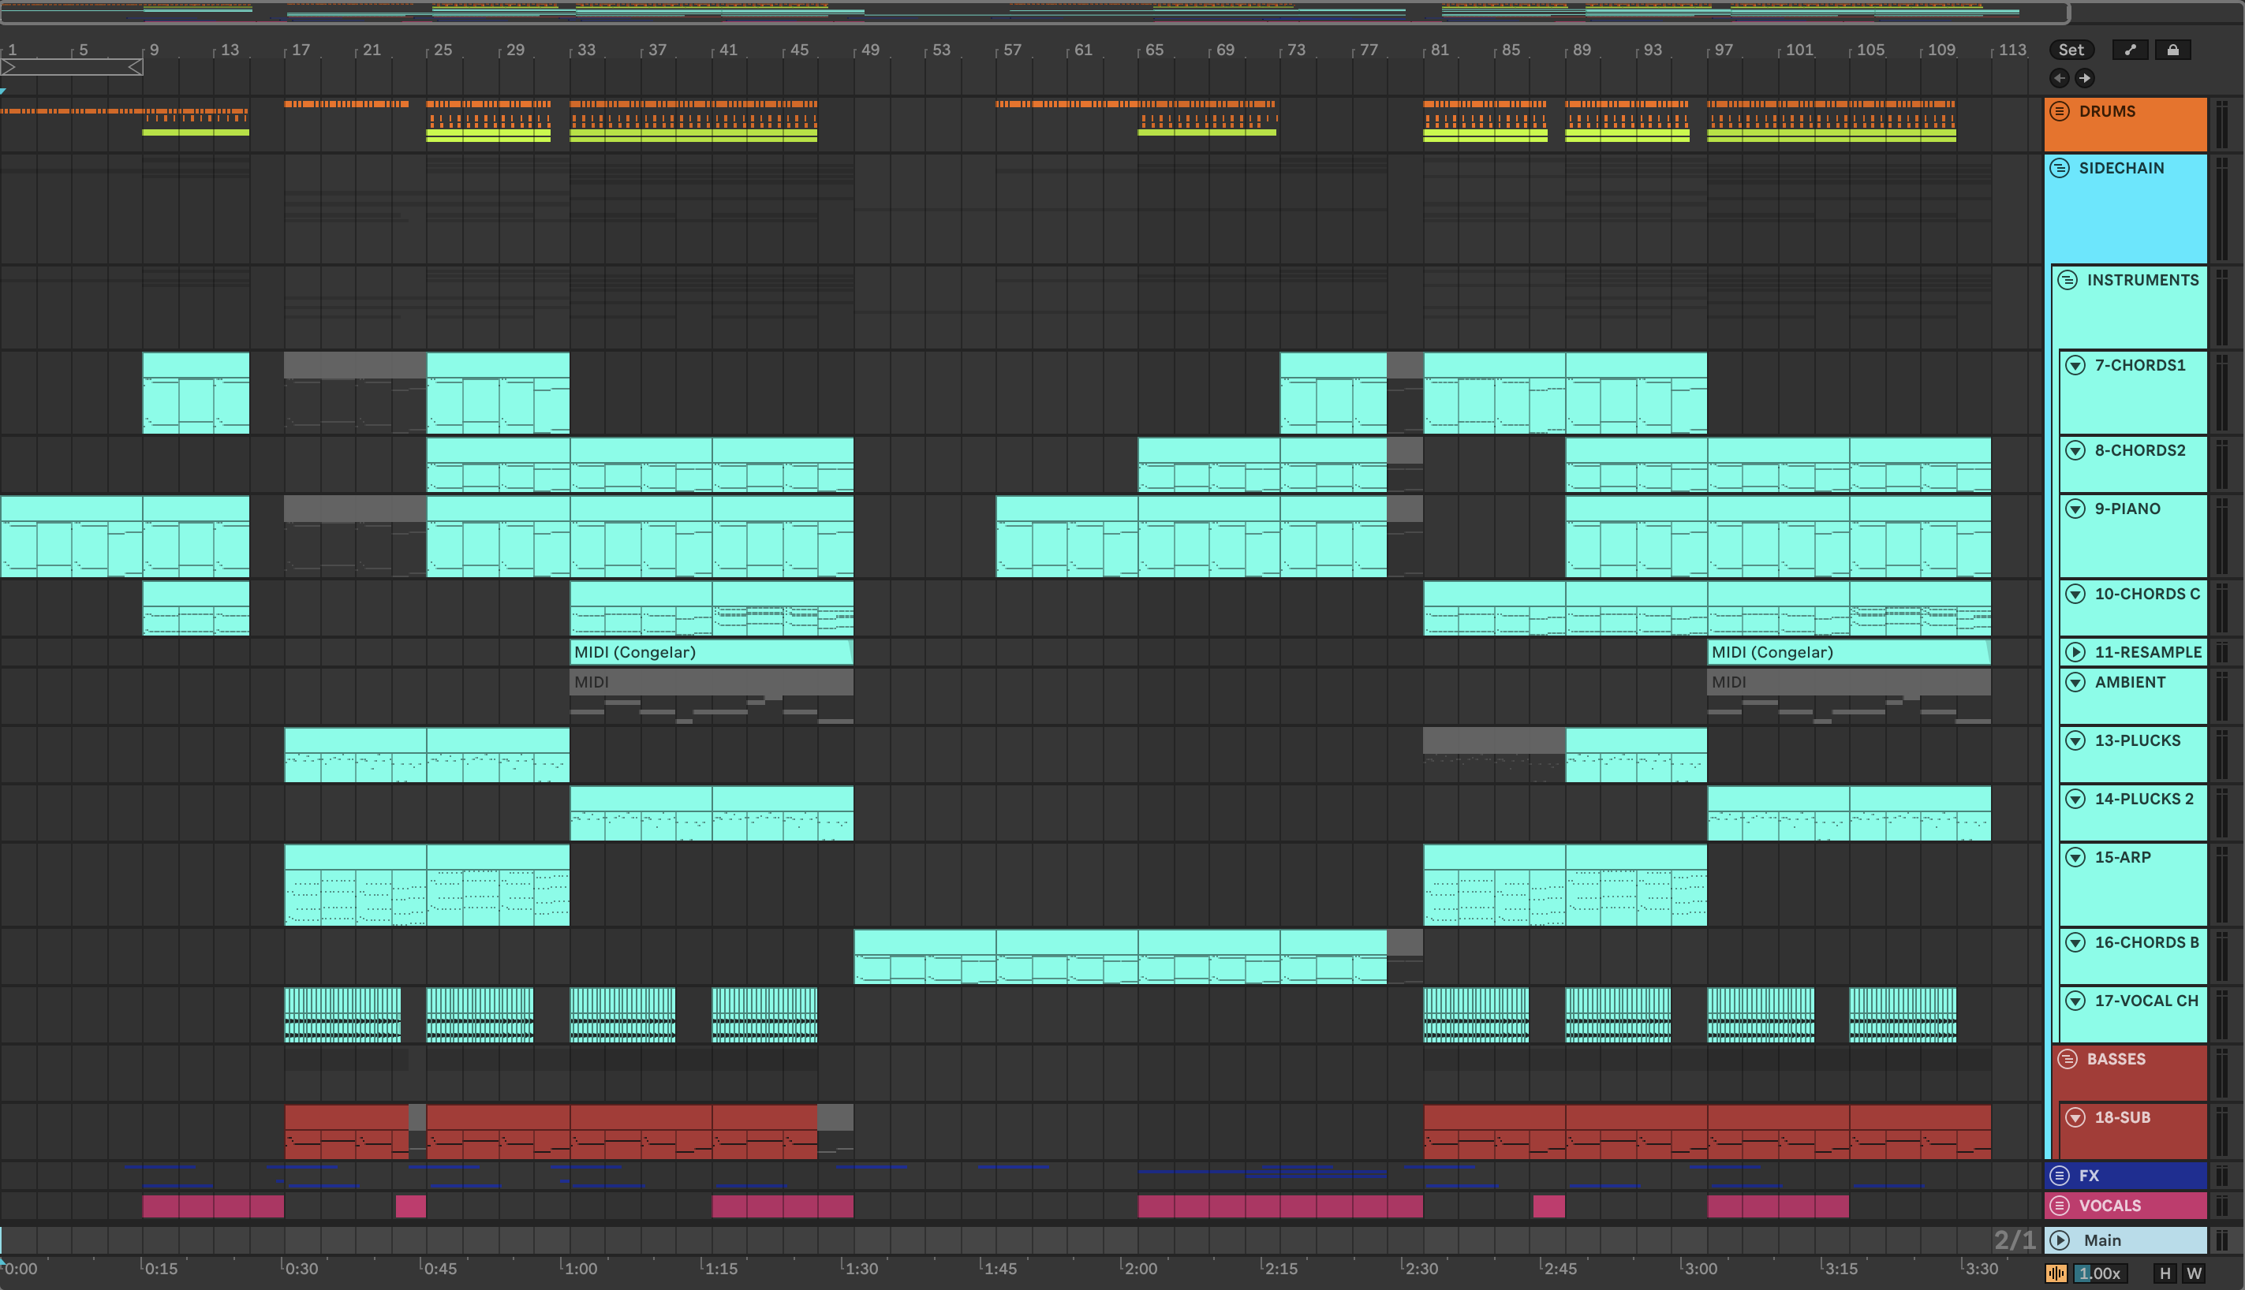Collapse the 17-VOCAL CH track triangle
The height and width of the screenshot is (1290, 2245).
point(2075,1001)
